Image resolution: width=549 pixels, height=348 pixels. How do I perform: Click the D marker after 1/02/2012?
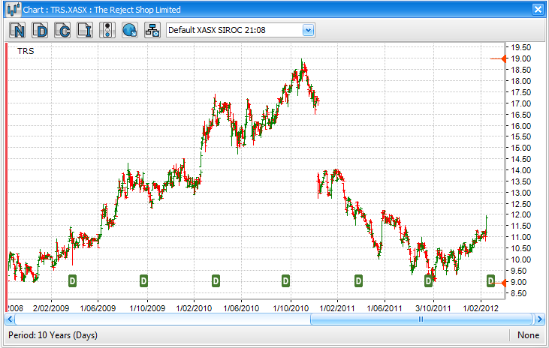tap(491, 280)
